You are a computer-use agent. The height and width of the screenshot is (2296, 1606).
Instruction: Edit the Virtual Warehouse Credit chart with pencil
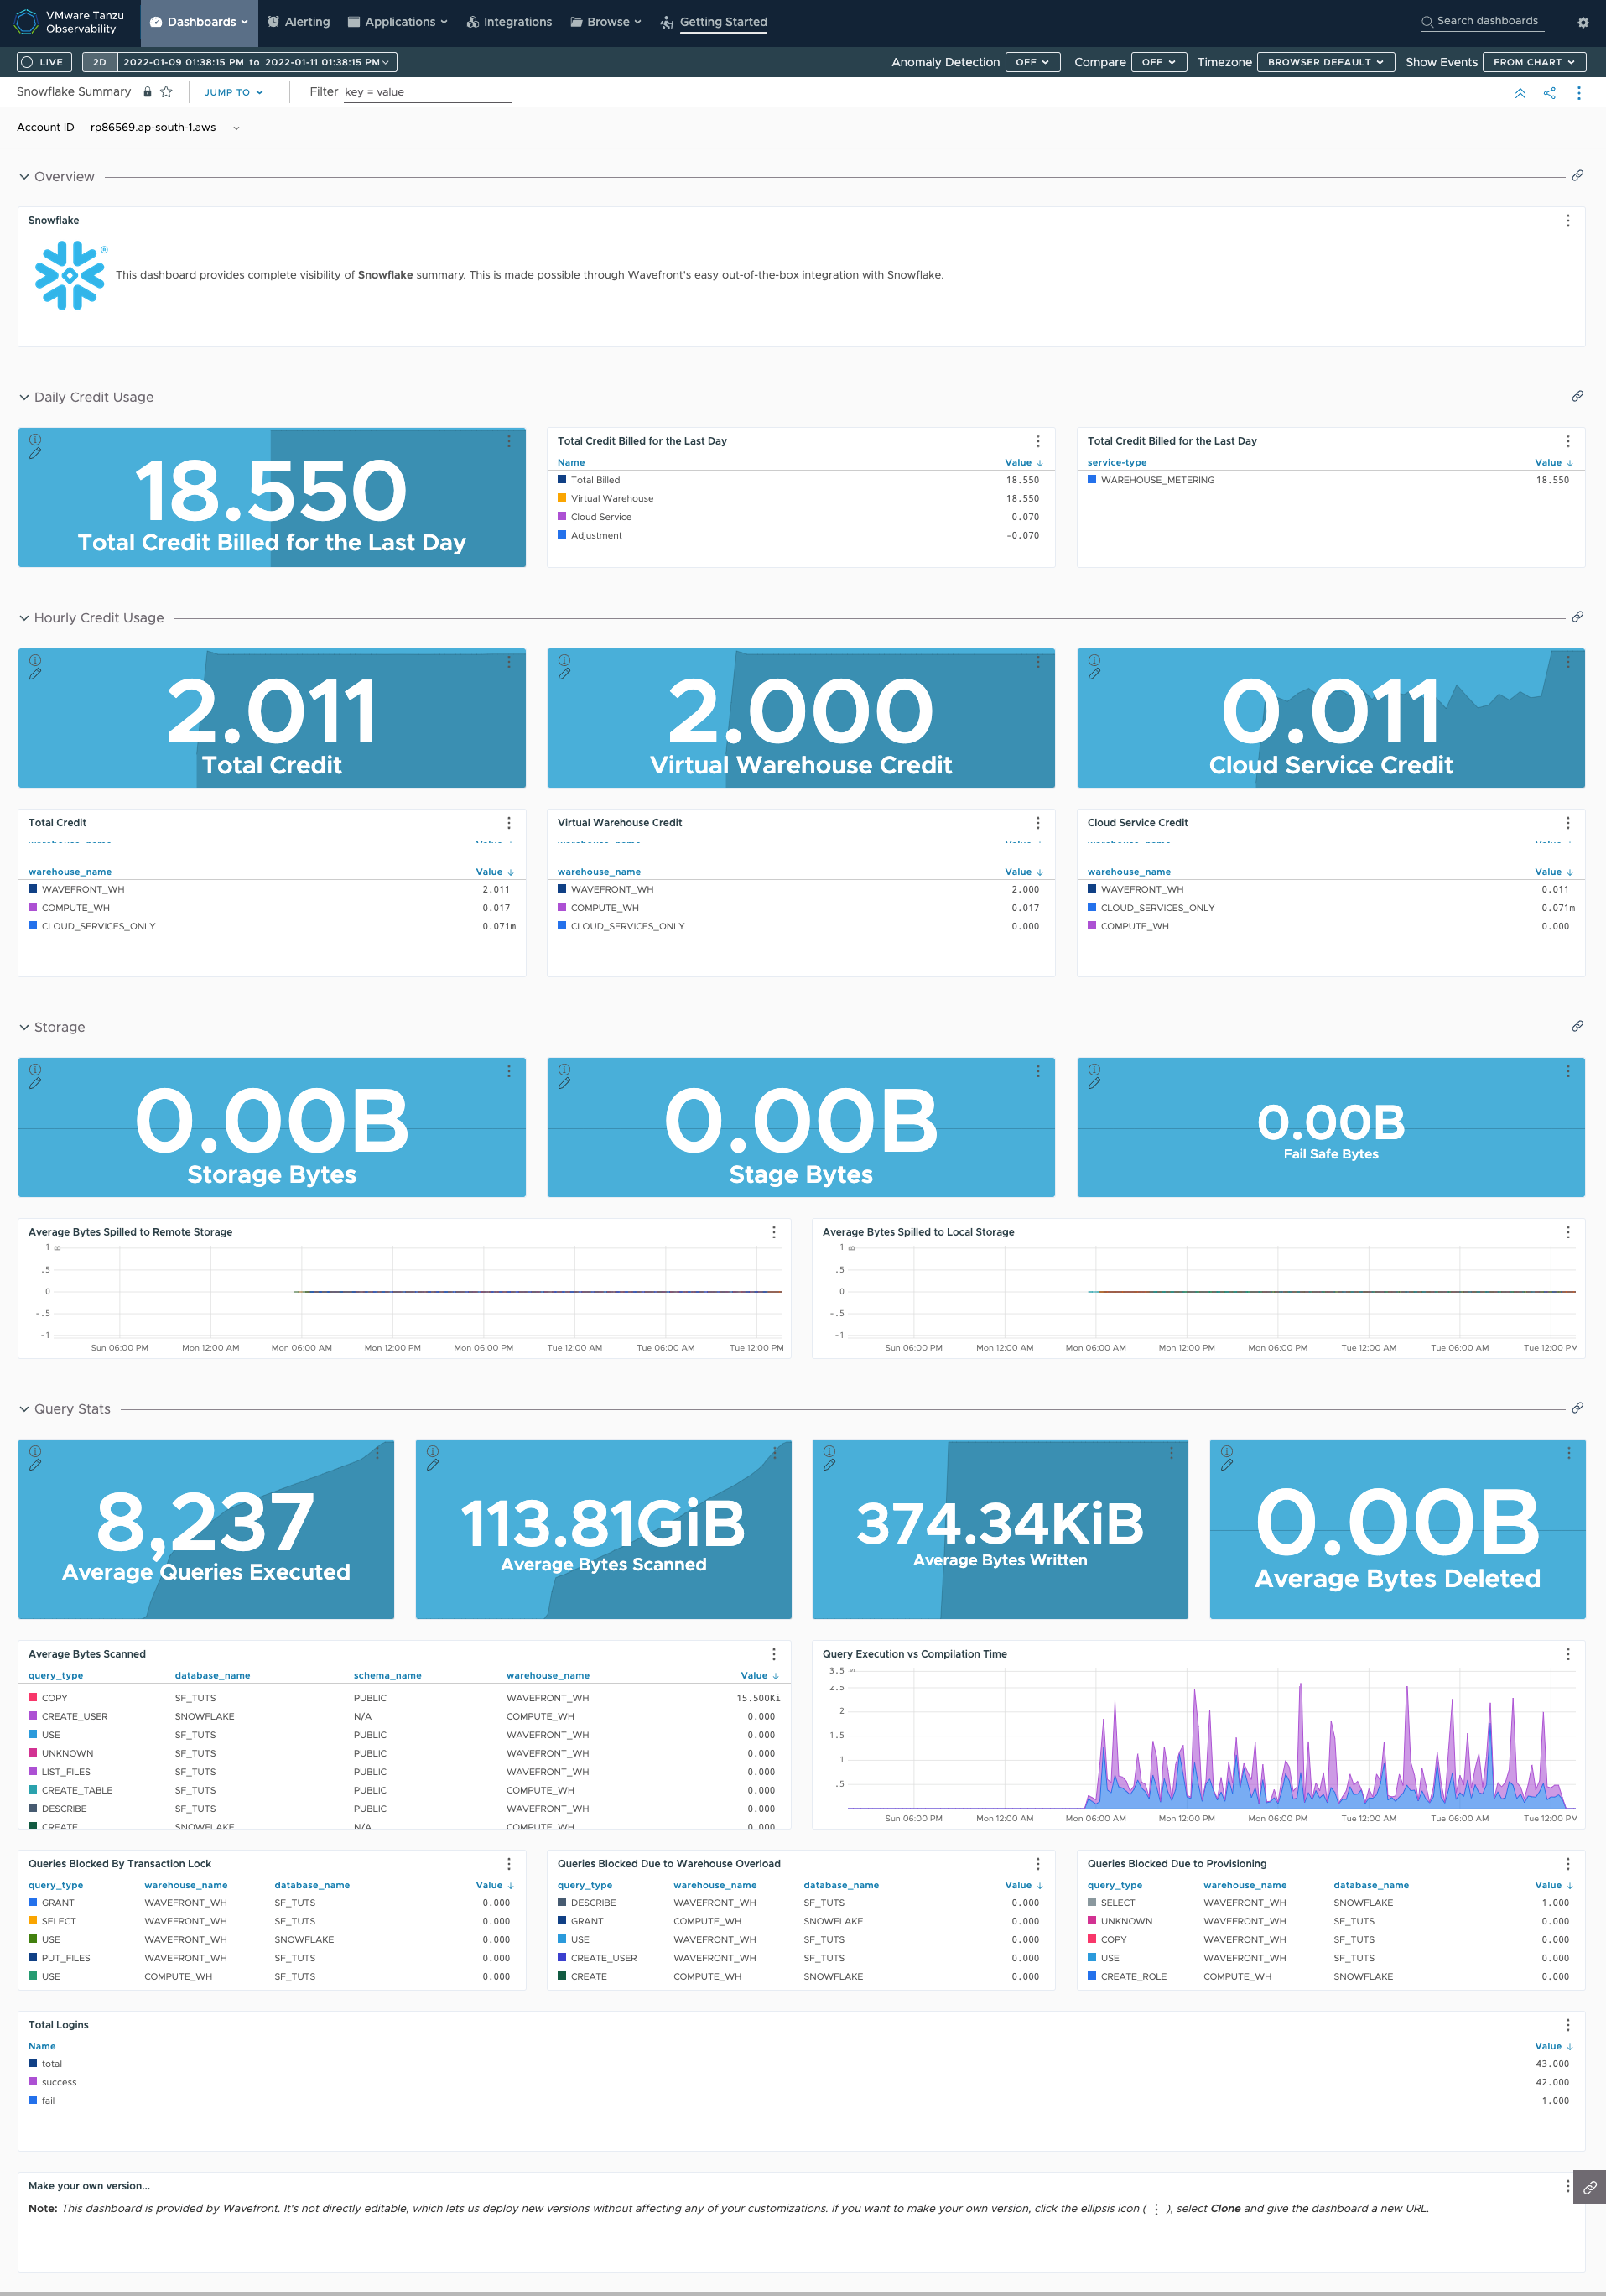564,675
